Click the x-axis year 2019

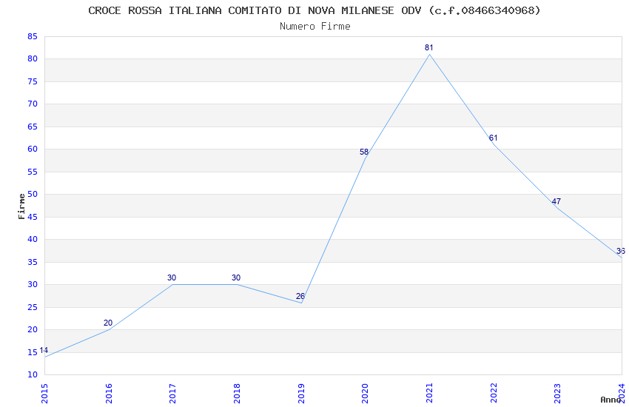[301, 394]
